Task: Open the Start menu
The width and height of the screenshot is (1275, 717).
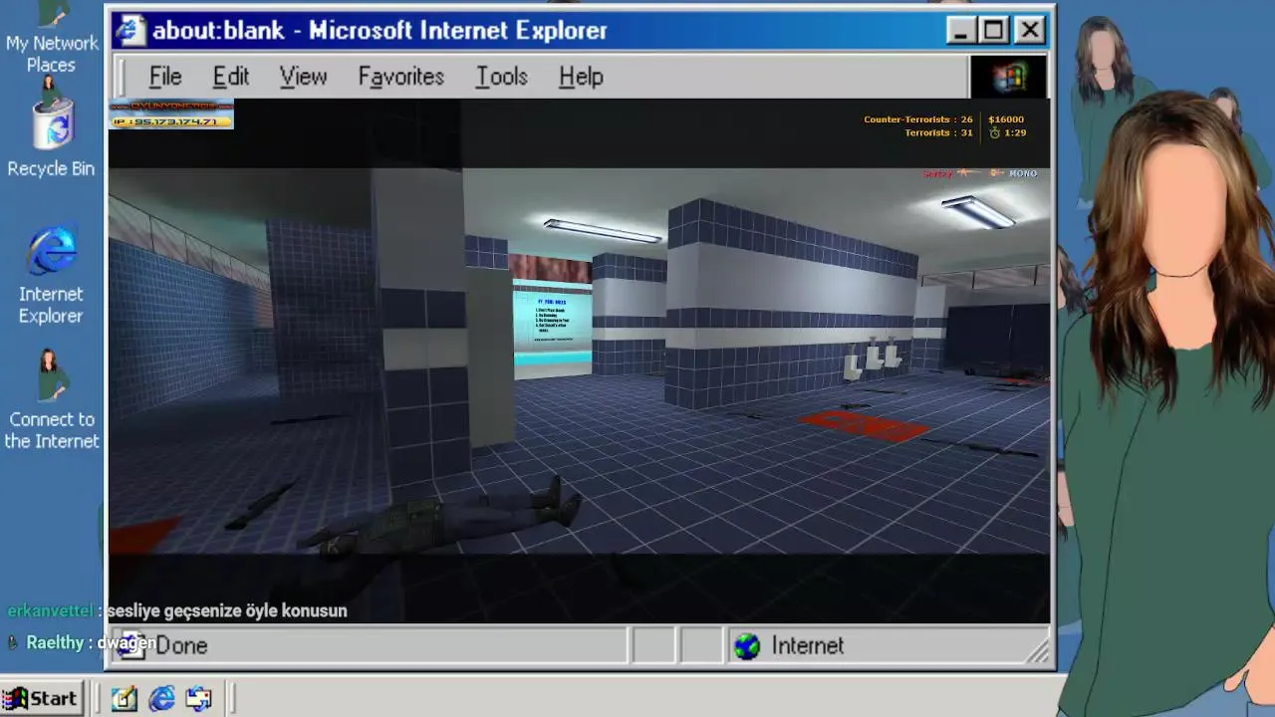Action: click(x=40, y=699)
